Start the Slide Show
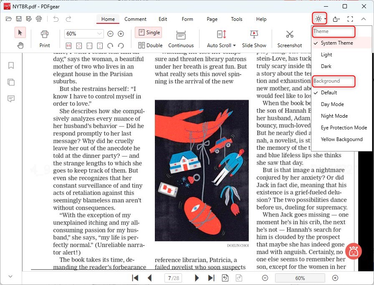The height and width of the screenshot is (285, 374). (254, 39)
